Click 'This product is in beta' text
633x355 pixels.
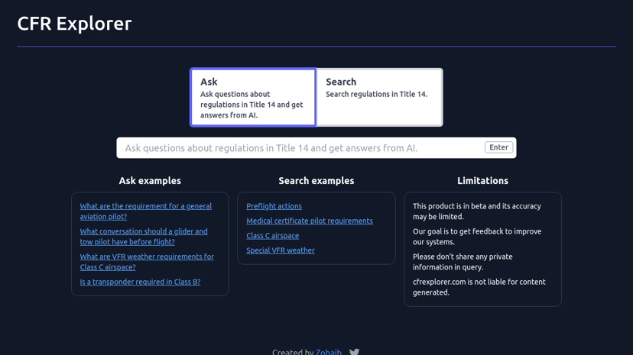coord(477,211)
